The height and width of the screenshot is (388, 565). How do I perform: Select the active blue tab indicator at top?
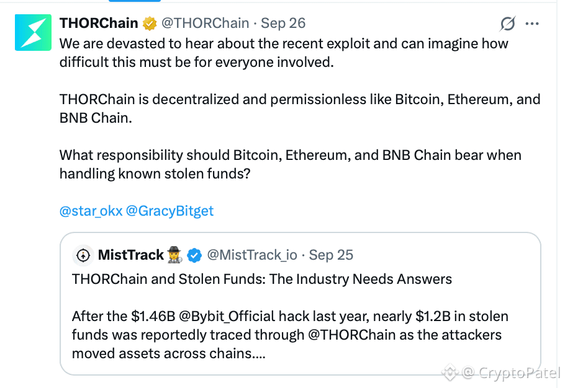[134, 1]
